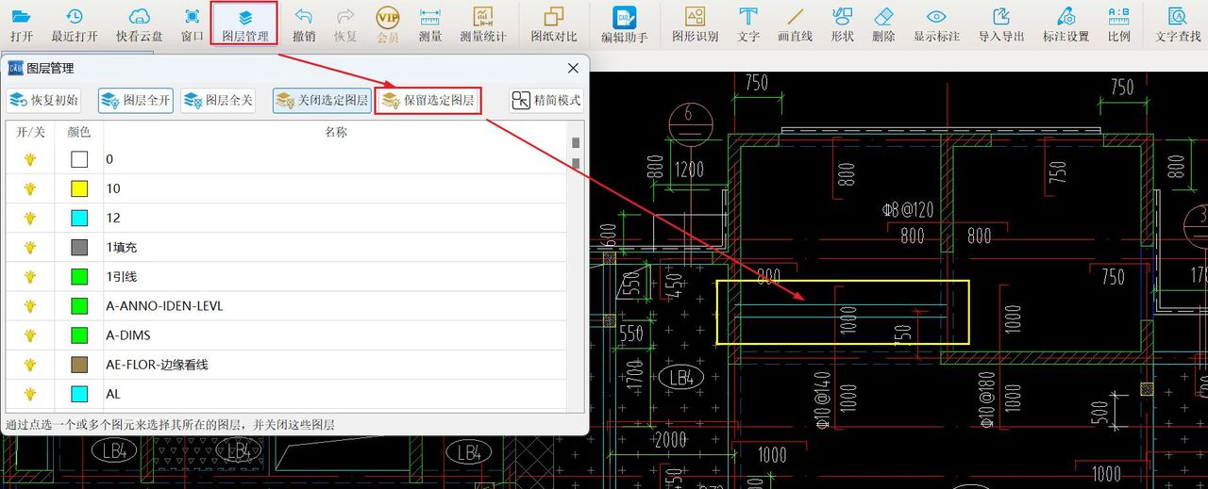The width and height of the screenshot is (1208, 489).
Task: Open the 快看云盘 cloud drive tool
Action: [x=139, y=25]
